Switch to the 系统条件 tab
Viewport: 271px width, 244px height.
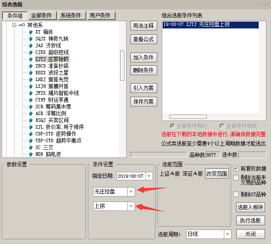tap(72, 16)
